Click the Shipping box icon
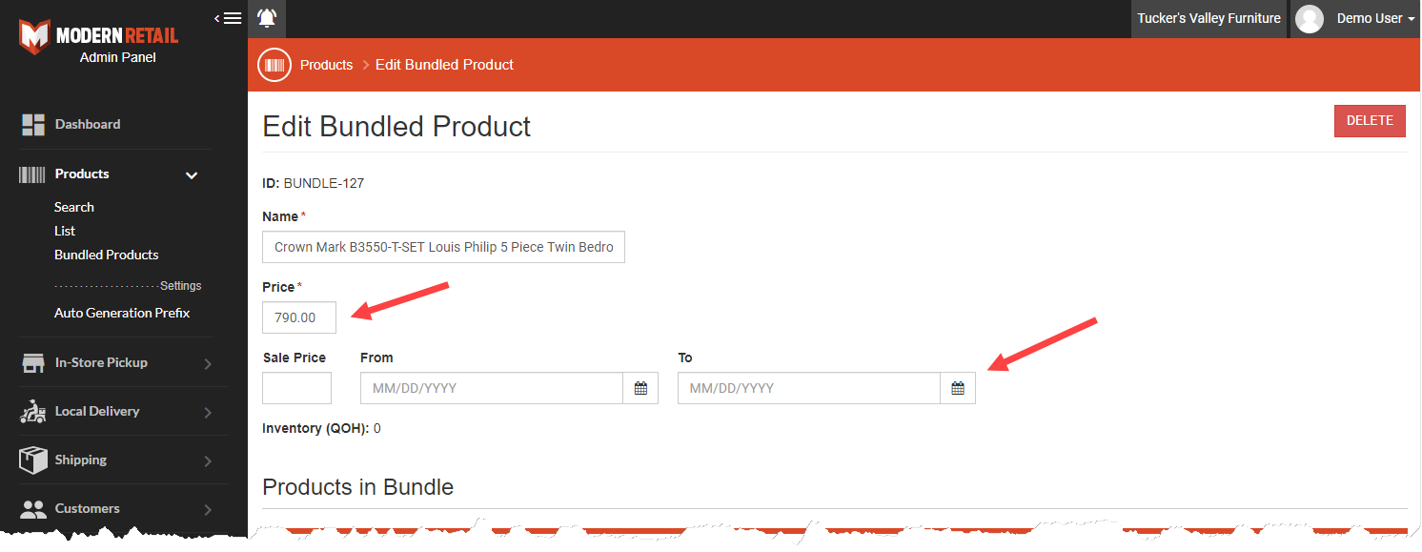The image size is (1422, 552). (33, 460)
